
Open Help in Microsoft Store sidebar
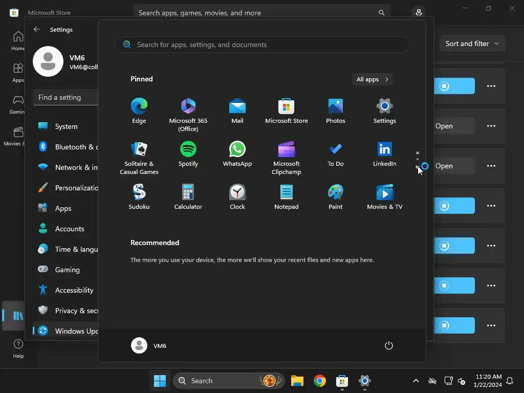[18, 348]
